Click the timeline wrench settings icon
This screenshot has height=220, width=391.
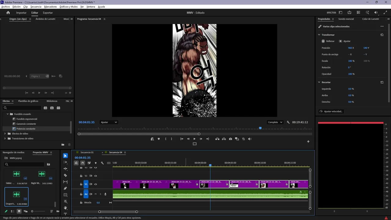(x=102, y=163)
